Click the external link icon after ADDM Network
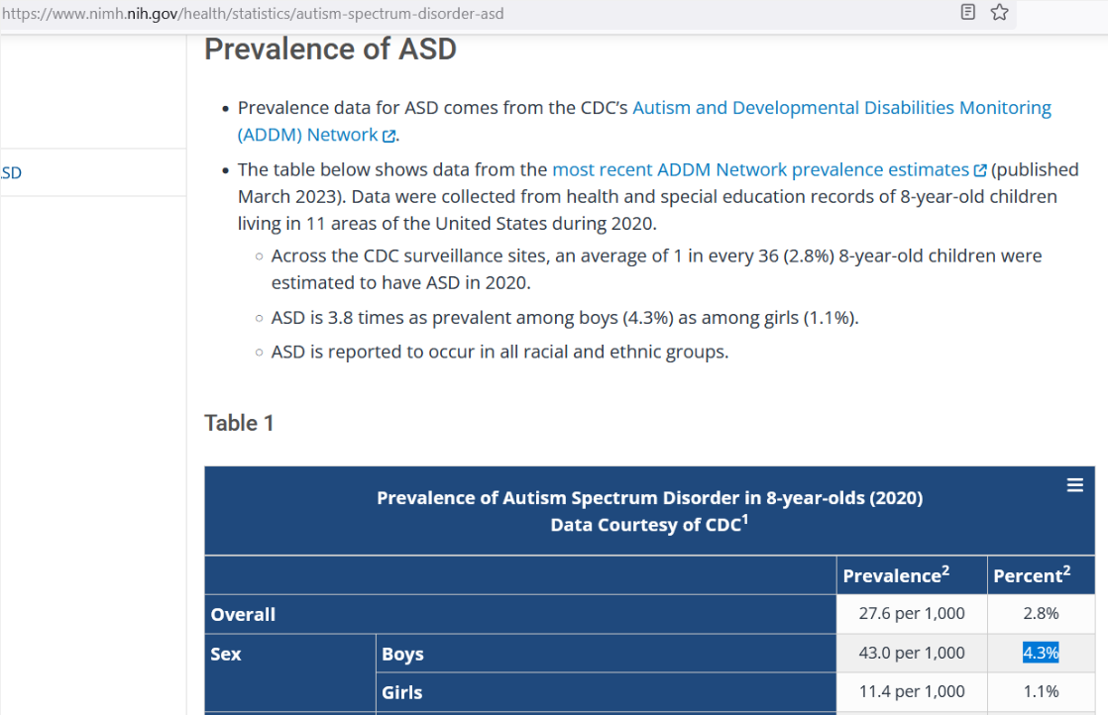Image resolution: width=1108 pixels, height=715 pixels. pyautogui.click(x=388, y=136)
